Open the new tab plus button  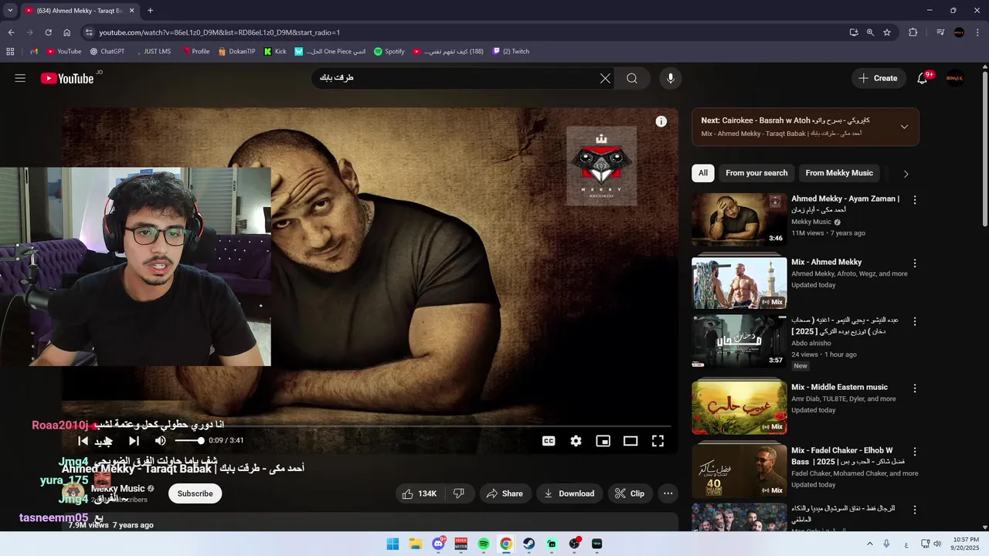[150, 11]
